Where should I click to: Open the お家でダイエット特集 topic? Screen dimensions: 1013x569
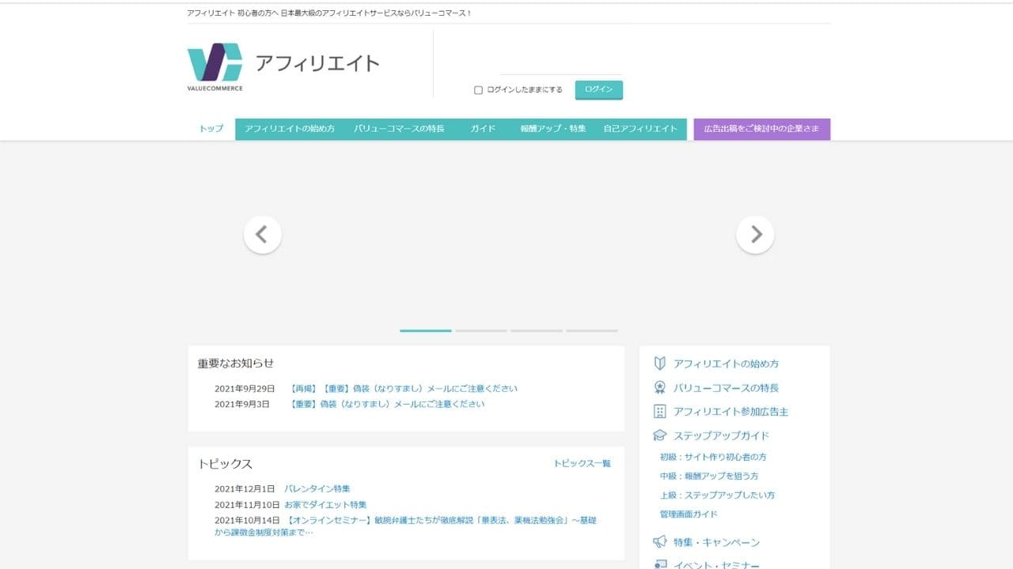tap(326, 504)
